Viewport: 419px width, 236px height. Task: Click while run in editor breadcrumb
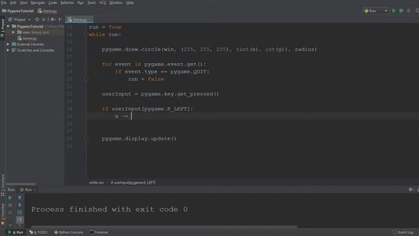click(x=96, y=182)
